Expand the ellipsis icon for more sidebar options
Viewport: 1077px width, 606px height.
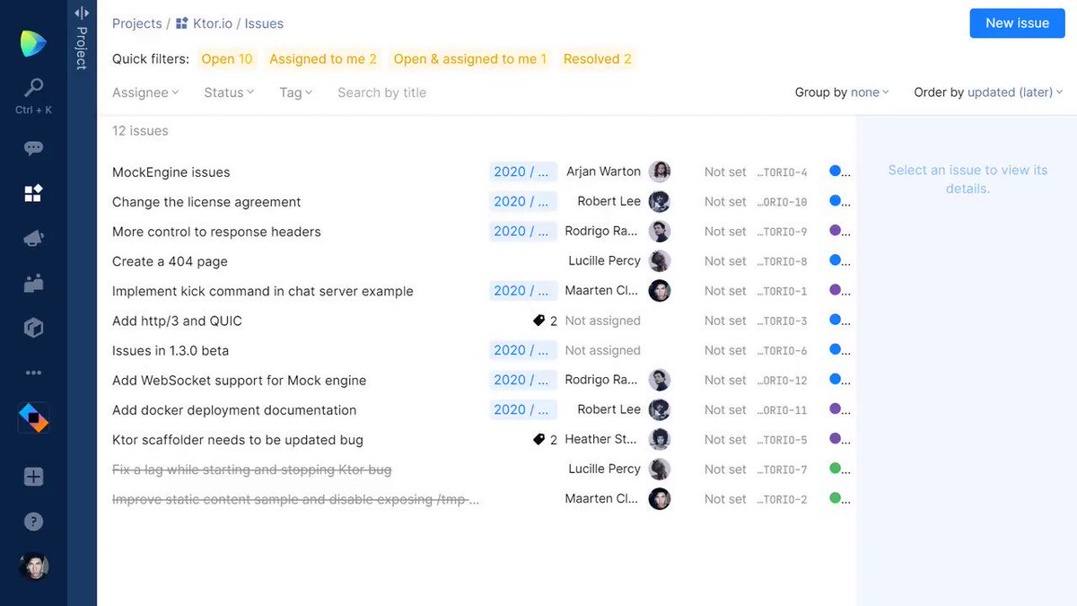coord(33,372)
